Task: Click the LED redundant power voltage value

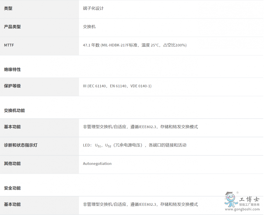Action: point(135,145)
